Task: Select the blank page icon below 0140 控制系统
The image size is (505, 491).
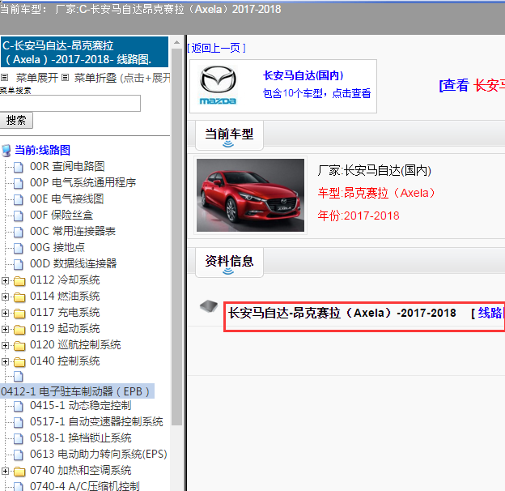Action: click(x=19, y=376)
